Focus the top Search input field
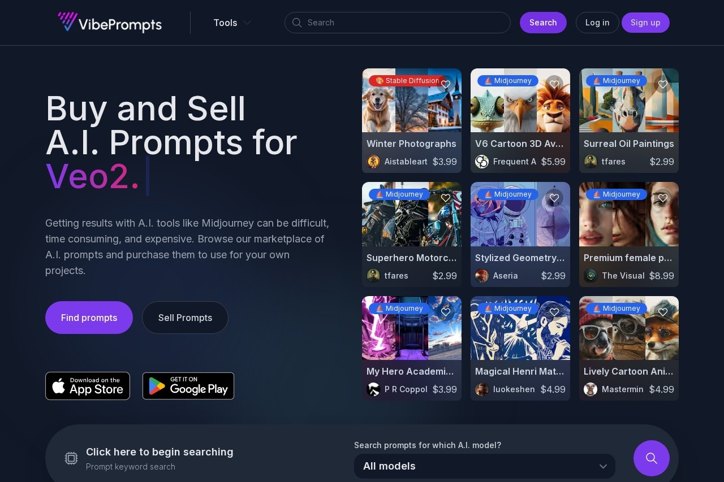 pyautogui.click(x=398, y=23)
